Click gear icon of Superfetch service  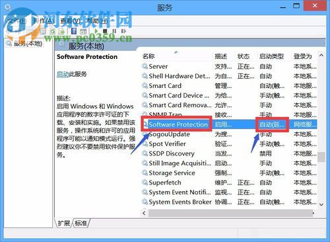pyautogui.click(x=145, y=182)
